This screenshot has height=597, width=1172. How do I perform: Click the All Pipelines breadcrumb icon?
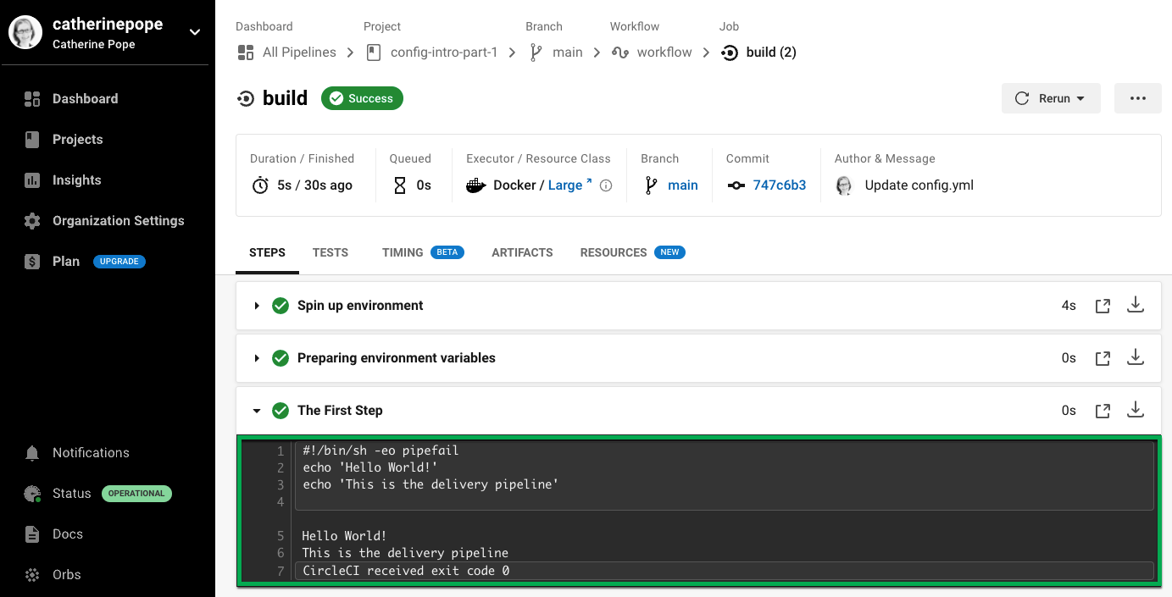coord(246,53)
